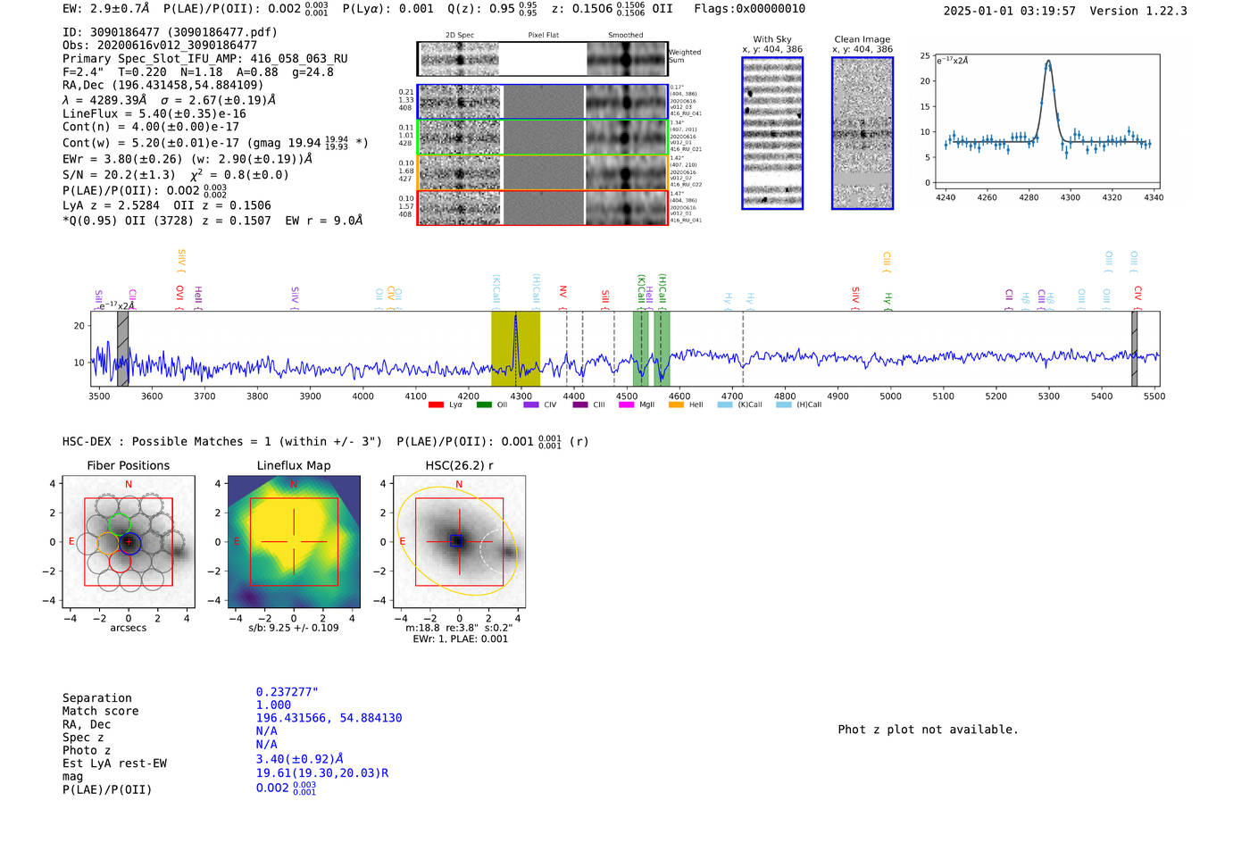Click the Obs: 20200616v012_3090186477 line

160,45
